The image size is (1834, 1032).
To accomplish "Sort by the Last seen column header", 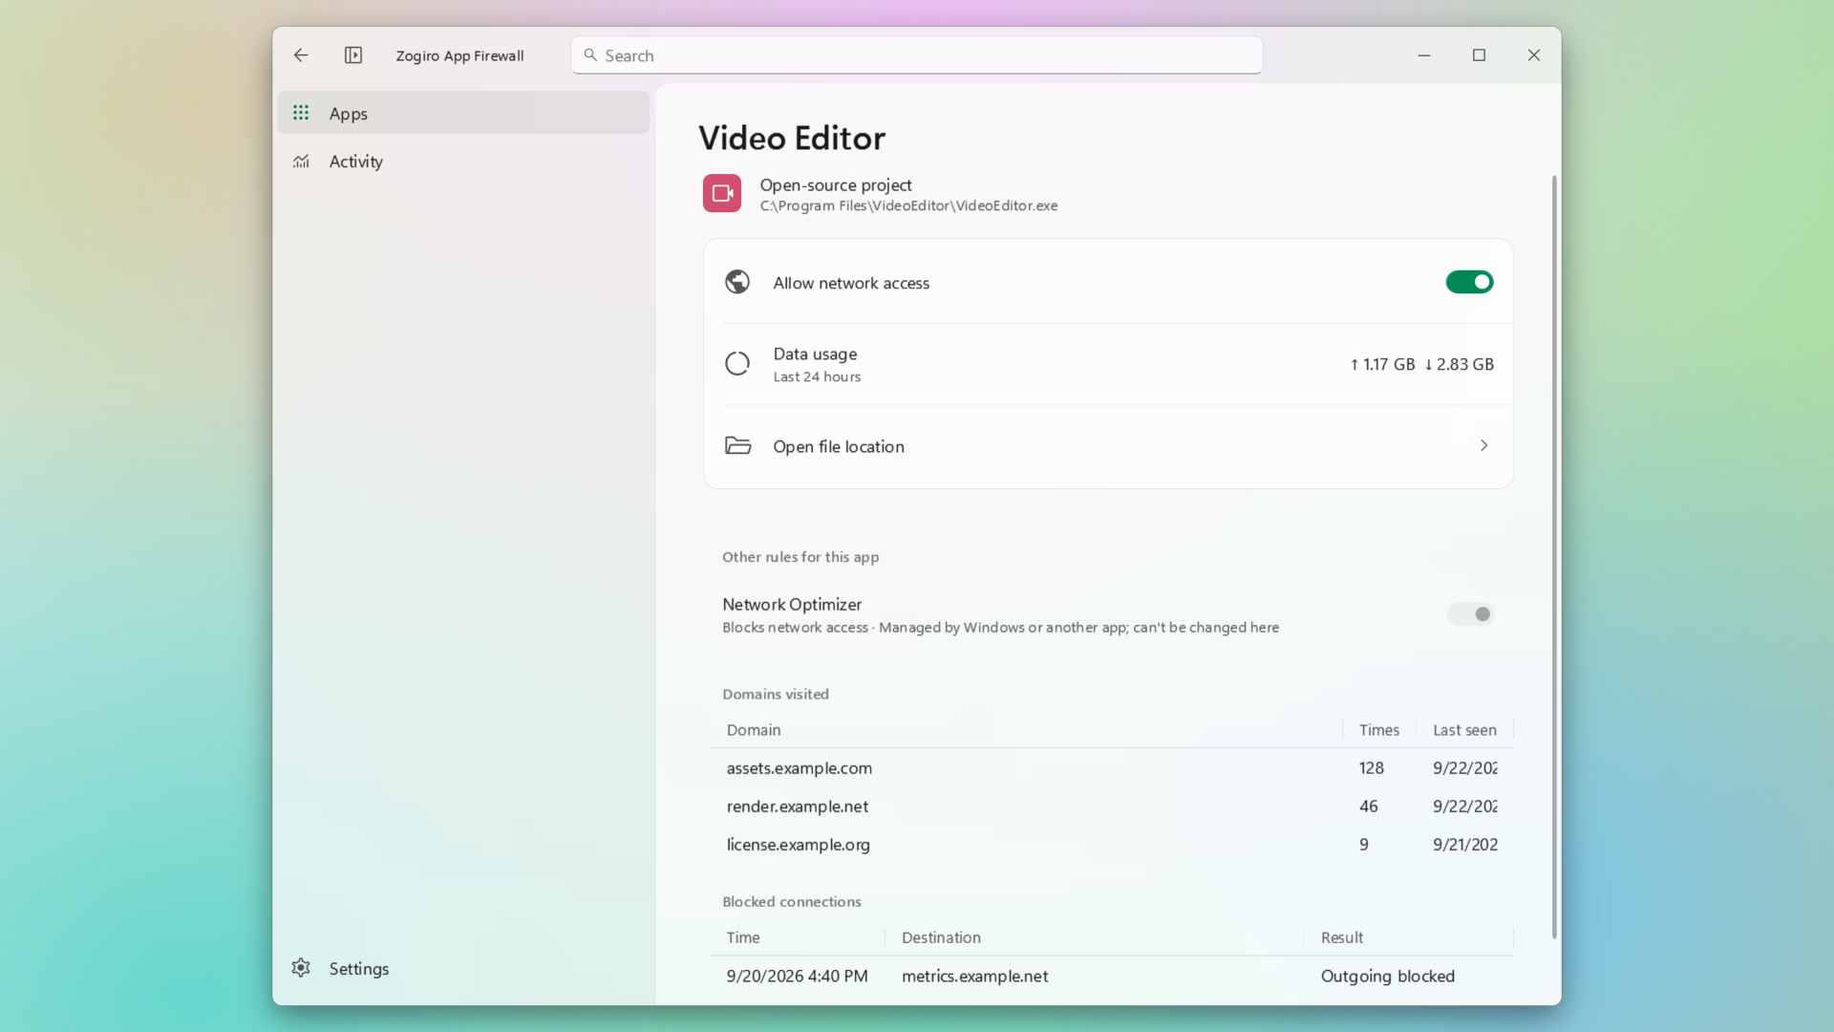I will (1464, 730).
